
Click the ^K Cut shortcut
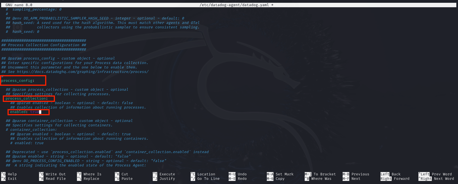[122, 174]
